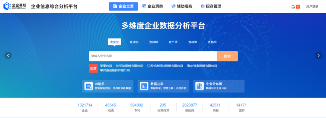Click the 14171 案件 statistic

click(241, 107)
